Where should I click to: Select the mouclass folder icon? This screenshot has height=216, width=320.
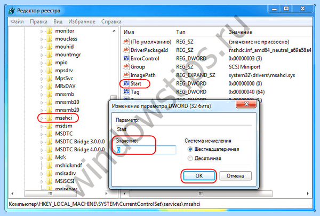click(49, 39)
